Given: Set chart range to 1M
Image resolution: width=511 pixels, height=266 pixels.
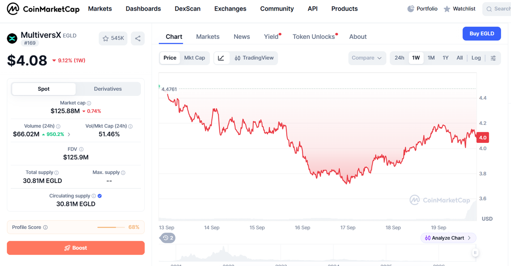Looking at the screenshot, I should (431, 58).
